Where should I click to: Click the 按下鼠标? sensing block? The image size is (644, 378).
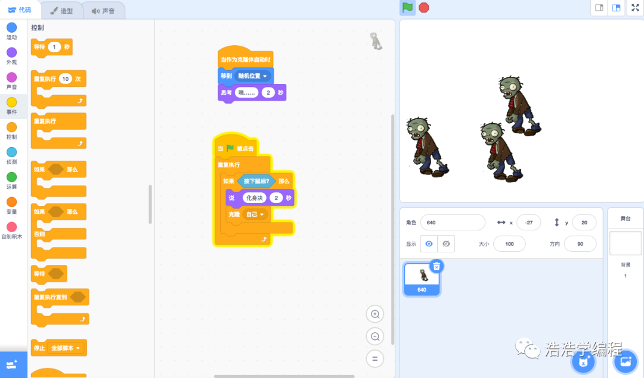(x=256, y=181)
